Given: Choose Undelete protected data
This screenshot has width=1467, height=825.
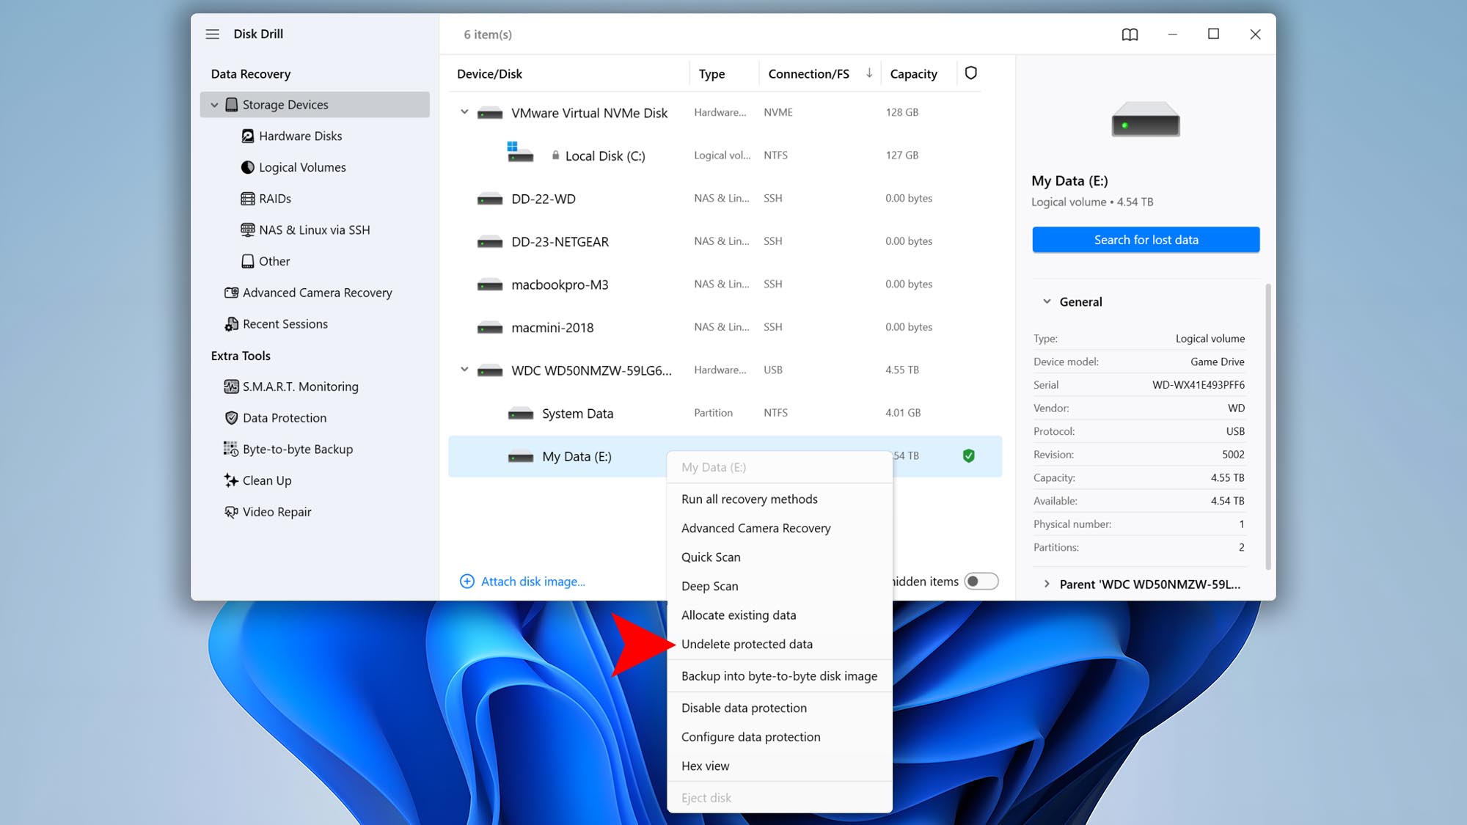Looking at the screenshot, I should (x=779, y=644).
